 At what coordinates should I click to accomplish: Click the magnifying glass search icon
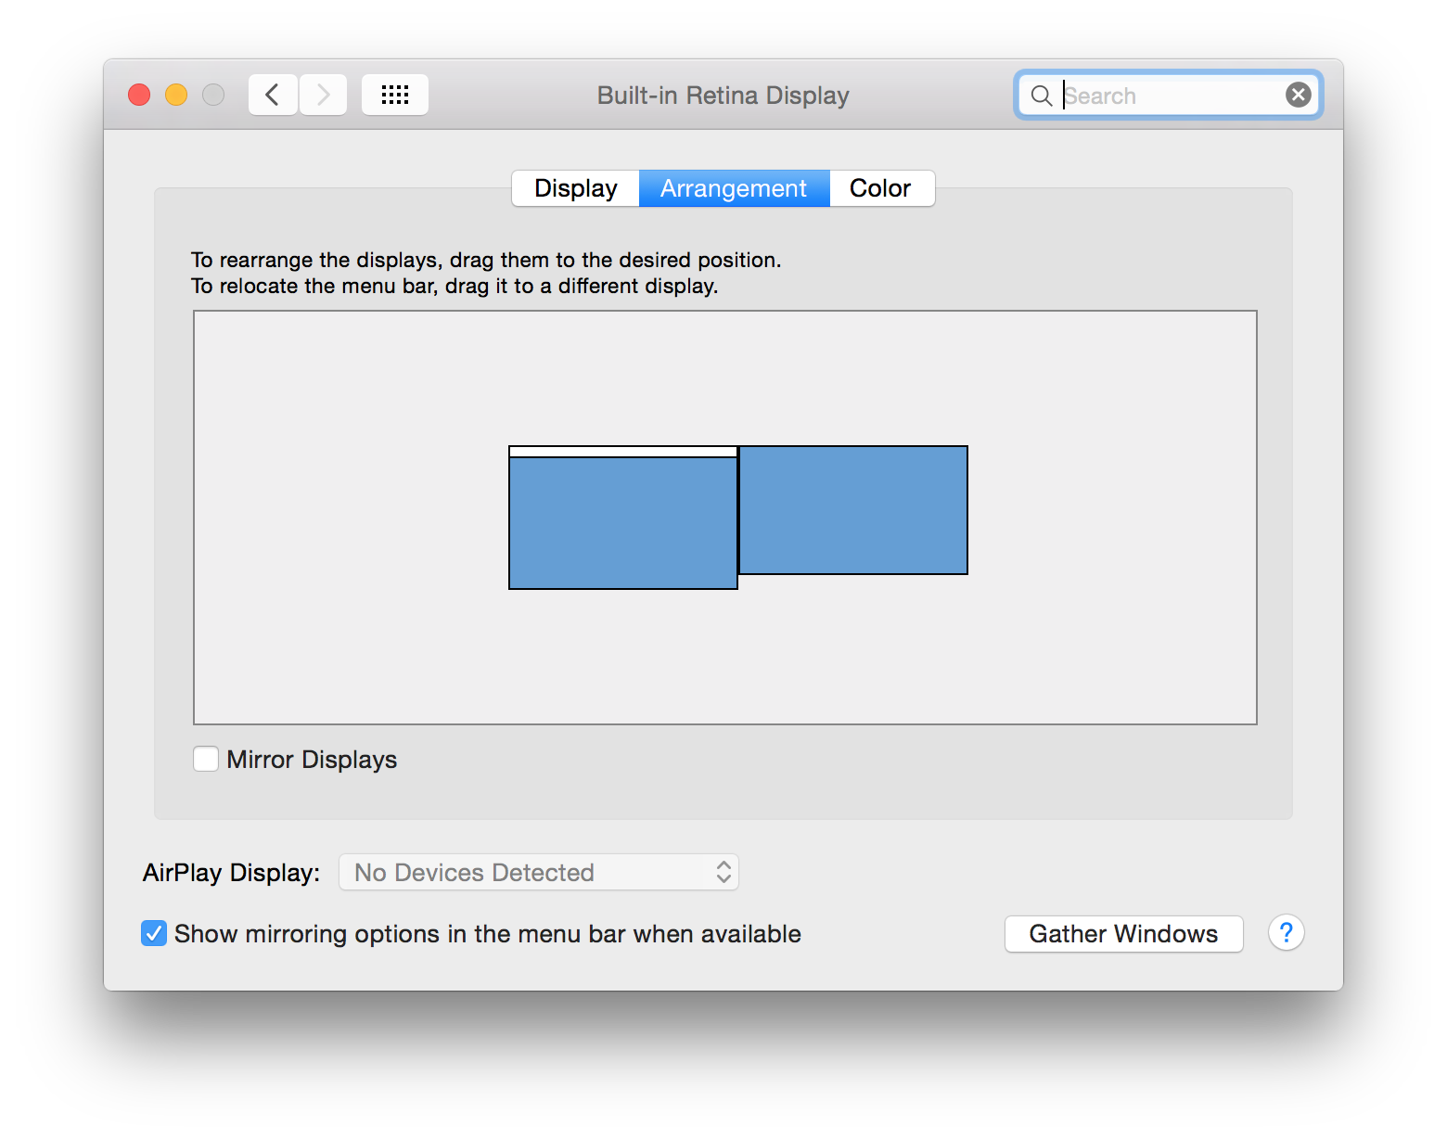pyautogui.click(x=1042, y=96)
